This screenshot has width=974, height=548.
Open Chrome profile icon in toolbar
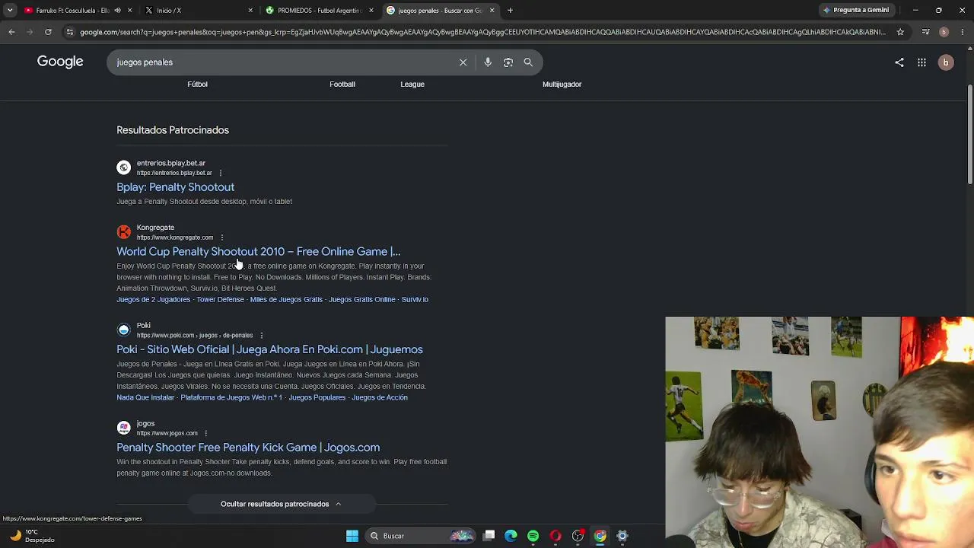coord(944,32)
